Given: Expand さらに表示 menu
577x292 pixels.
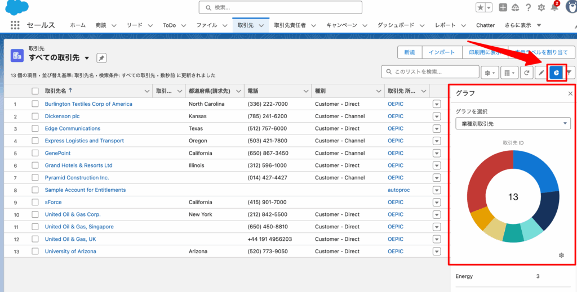Looking at the screenshot, I should coord(523,25).
